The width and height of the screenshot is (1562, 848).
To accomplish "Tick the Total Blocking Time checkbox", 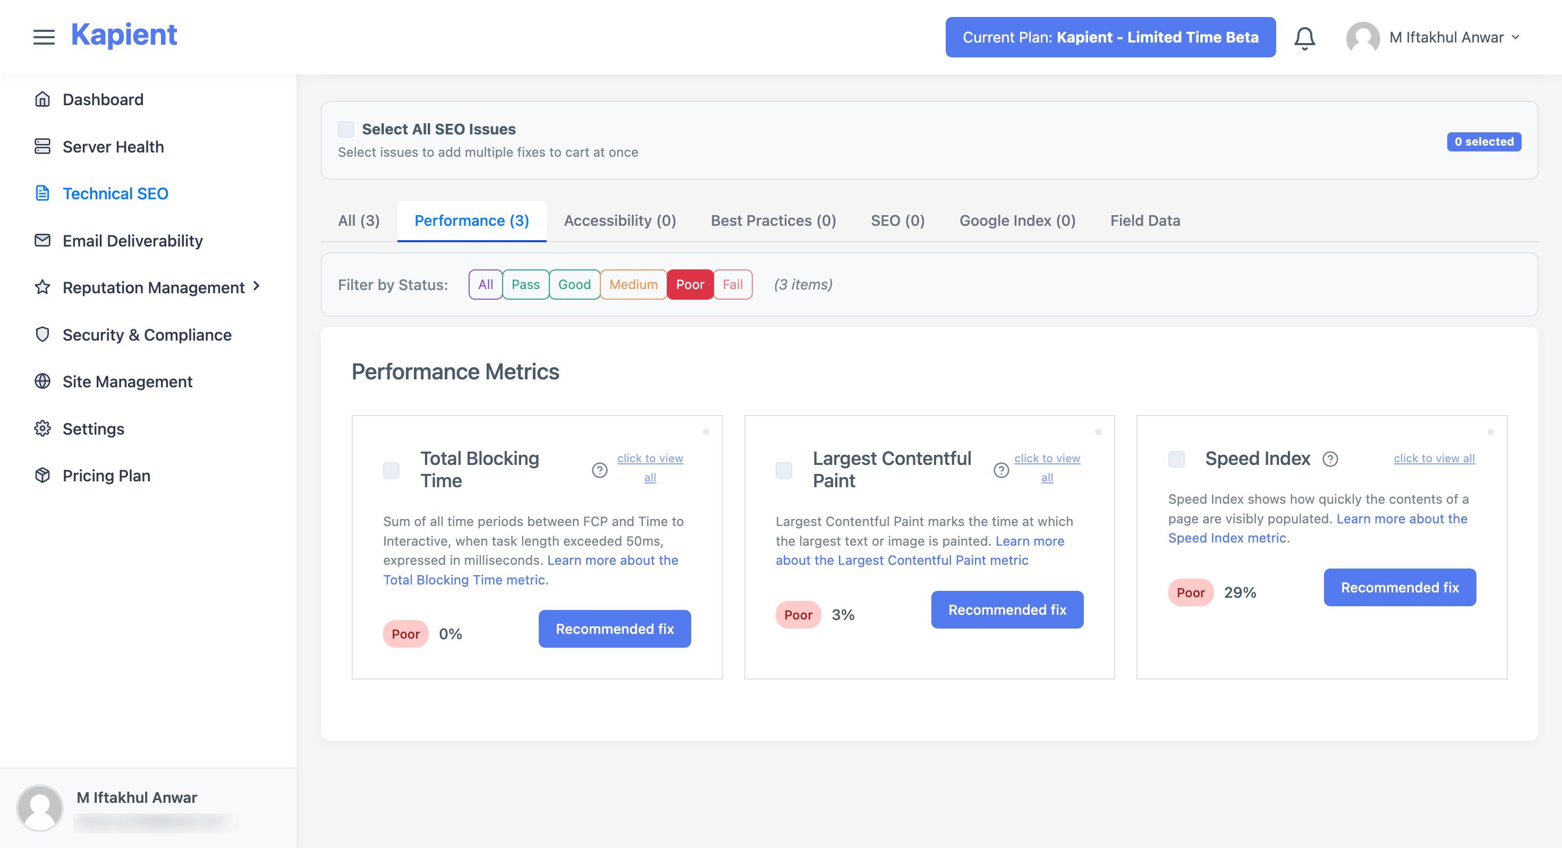I will click(x=391, y=470).
